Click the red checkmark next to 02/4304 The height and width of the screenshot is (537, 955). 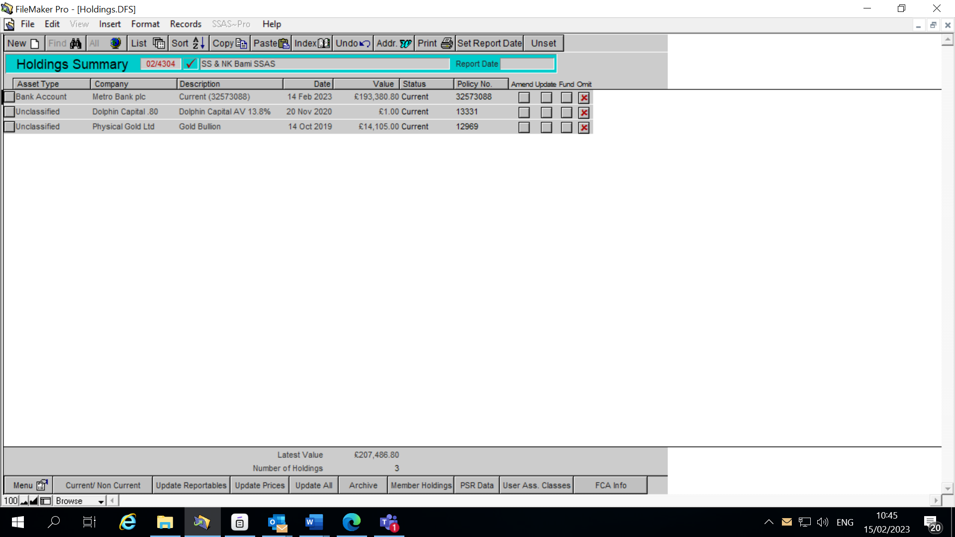coord(190,64)
